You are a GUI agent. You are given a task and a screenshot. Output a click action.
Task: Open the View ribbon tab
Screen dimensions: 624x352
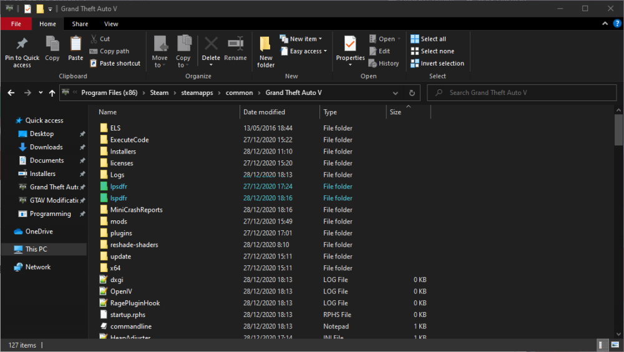tap(111, 24)
